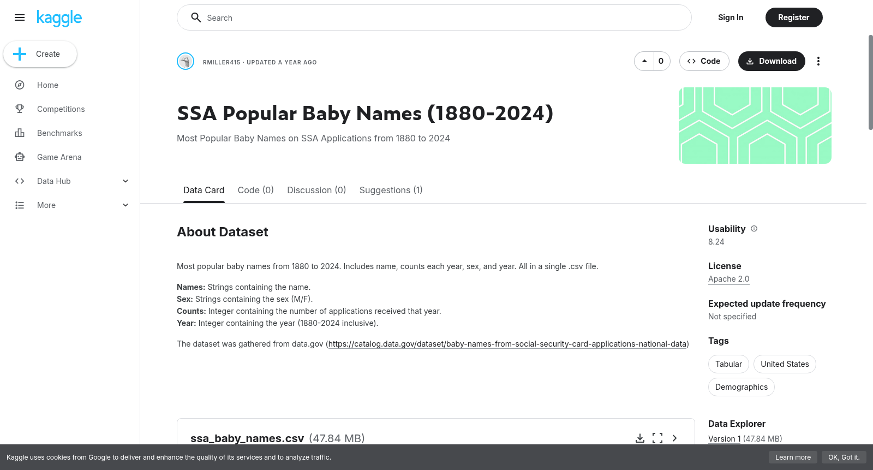This screenshot has width=873, height=470.
Task: Click the Not specified update frequency
Action: (x=732, y=317)
